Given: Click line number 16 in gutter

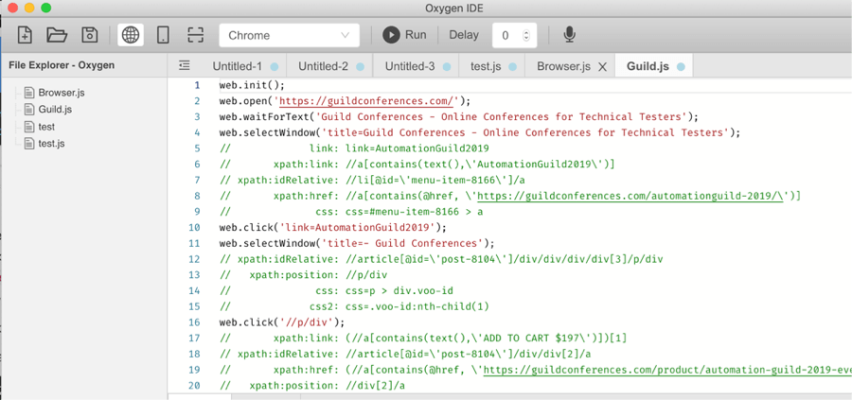Looking at the screenshot, I should pyautogui.click(x=194, y=322).
